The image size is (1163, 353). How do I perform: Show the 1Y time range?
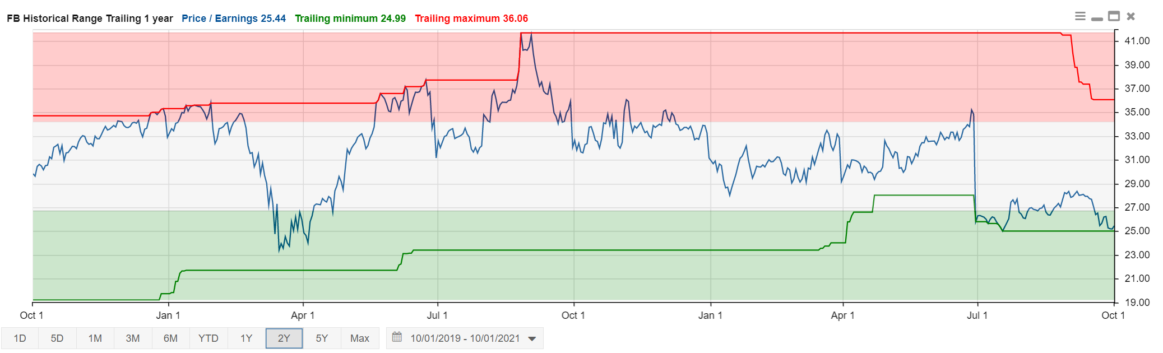(246, 338)
